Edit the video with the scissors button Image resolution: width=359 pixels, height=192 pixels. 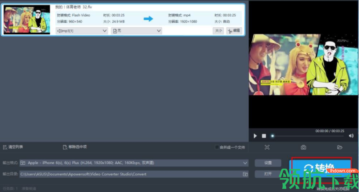[x=234, y=31]
